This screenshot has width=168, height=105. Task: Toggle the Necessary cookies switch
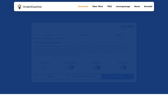pyautogui.click(x=45, y=67)
